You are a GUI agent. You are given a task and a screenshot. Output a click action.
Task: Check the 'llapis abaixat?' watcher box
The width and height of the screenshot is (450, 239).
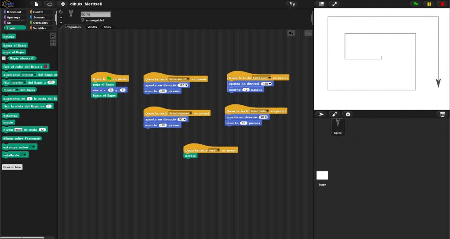point(4,58)
